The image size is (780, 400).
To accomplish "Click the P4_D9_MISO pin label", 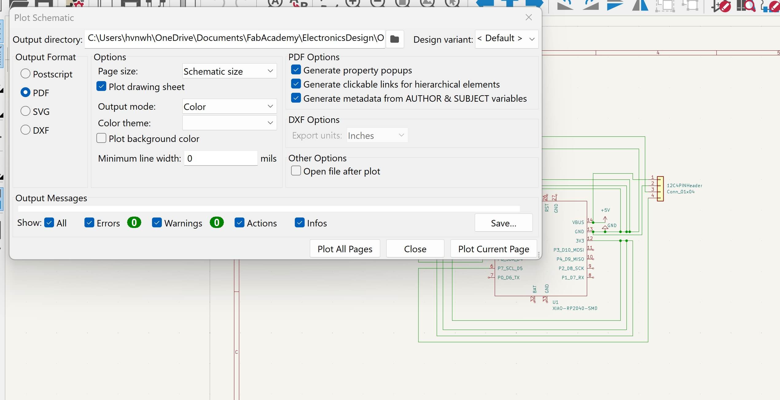I will tap(570, 259).
